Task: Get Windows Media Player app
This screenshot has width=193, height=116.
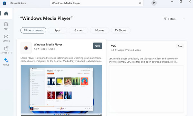Action: point(97,46)
